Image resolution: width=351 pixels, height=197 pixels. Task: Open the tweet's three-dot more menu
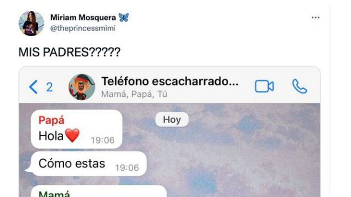[x=315, y=18]
